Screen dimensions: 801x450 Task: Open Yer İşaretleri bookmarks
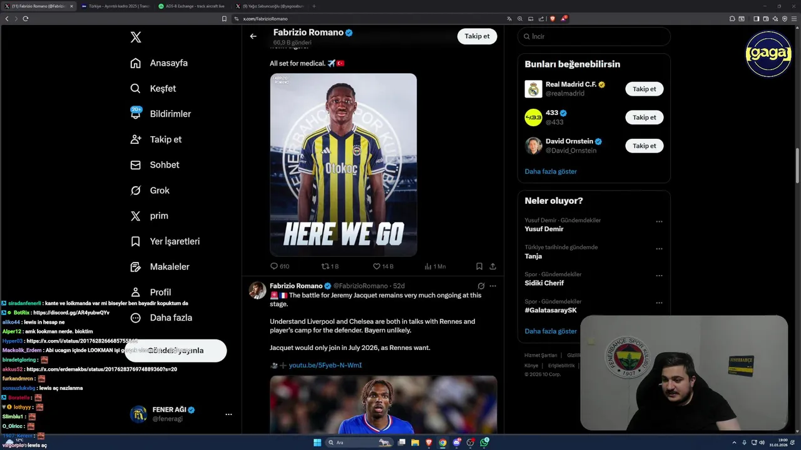[136, 241]
